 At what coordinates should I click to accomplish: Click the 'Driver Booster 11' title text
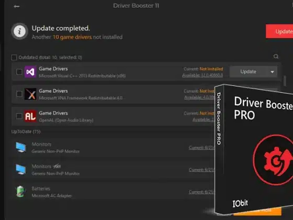pos(136,6)
